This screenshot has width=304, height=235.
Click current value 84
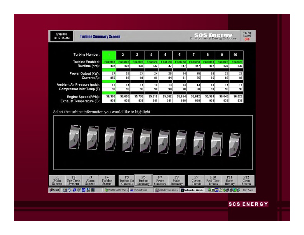tap(165, 78)
